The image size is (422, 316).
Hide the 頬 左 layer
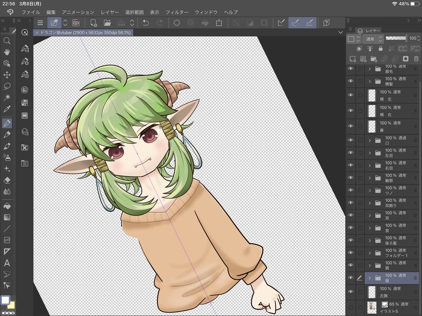[350, 95]
